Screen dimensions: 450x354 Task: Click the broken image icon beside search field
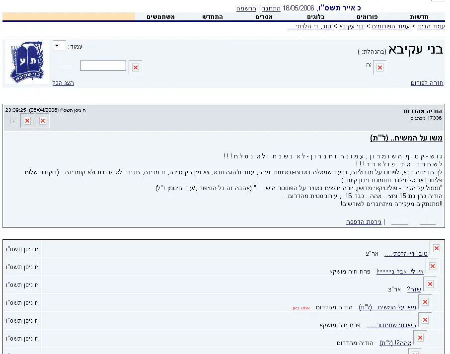point(135,67)
